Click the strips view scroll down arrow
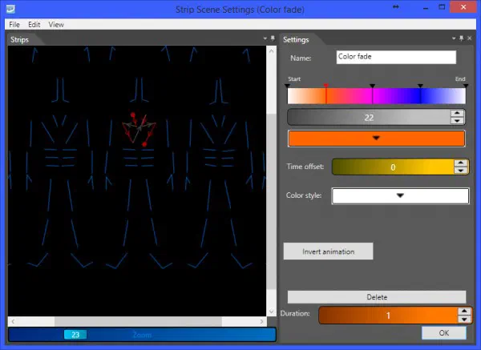The width and height of the screenshot is (481, 350). point(271,311)
